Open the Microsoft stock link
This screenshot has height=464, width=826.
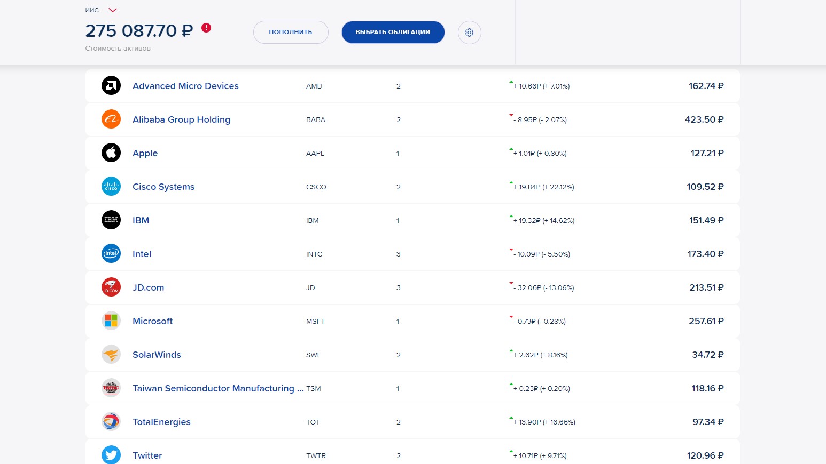[152, 321]
